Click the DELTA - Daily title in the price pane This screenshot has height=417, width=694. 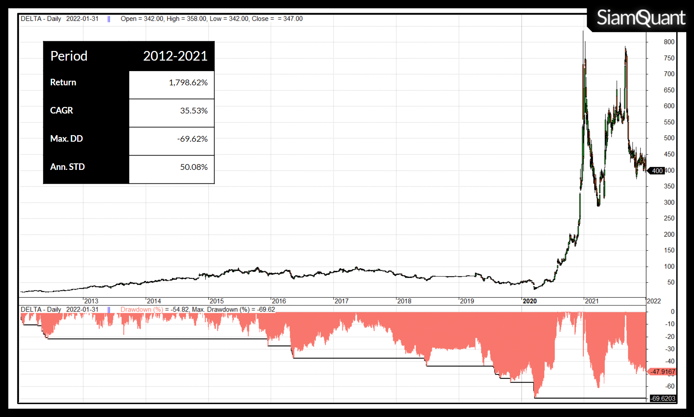(41, 19)
